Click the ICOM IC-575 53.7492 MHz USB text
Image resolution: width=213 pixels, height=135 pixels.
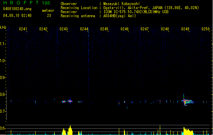coord(136,12)
